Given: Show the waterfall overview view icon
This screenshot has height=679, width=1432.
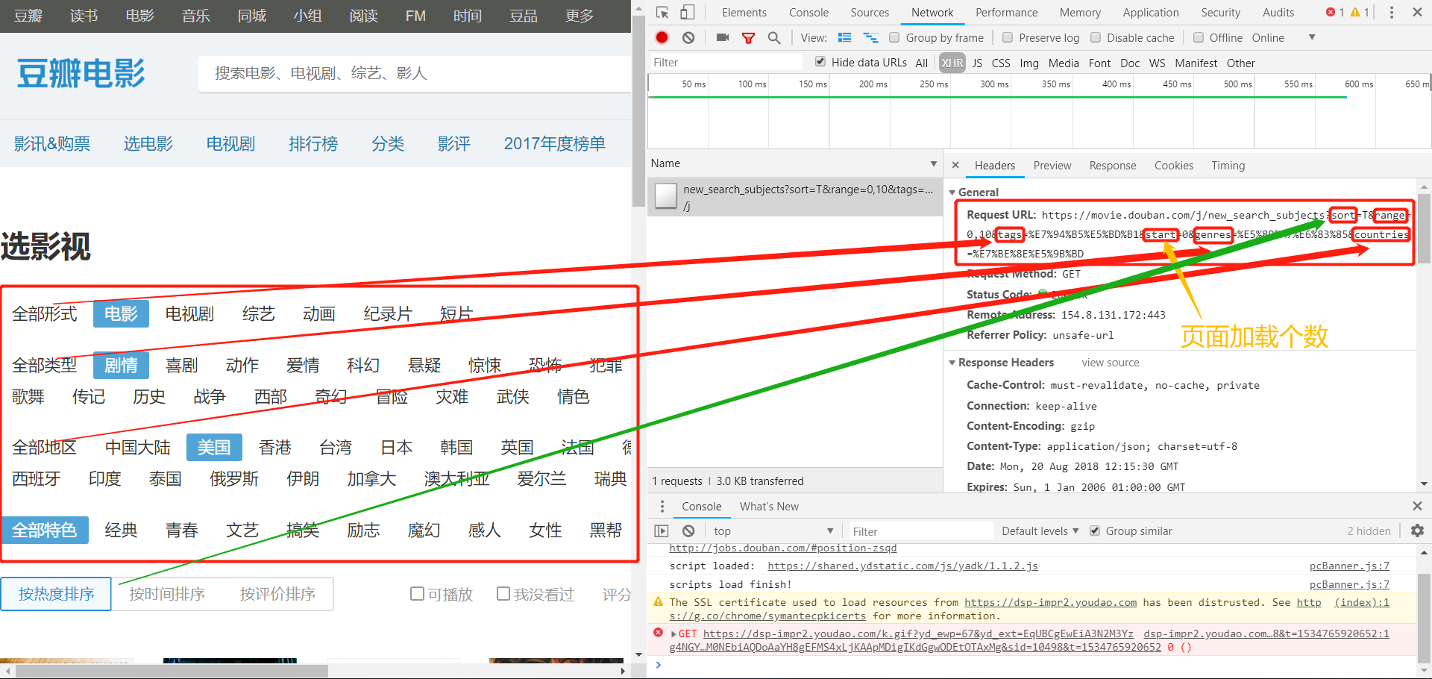Looking at the screenshot, I should [x=870, y=37].
